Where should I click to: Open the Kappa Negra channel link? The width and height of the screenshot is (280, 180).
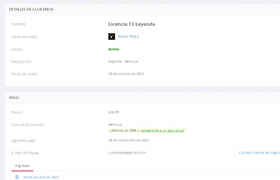pos(128,36)
